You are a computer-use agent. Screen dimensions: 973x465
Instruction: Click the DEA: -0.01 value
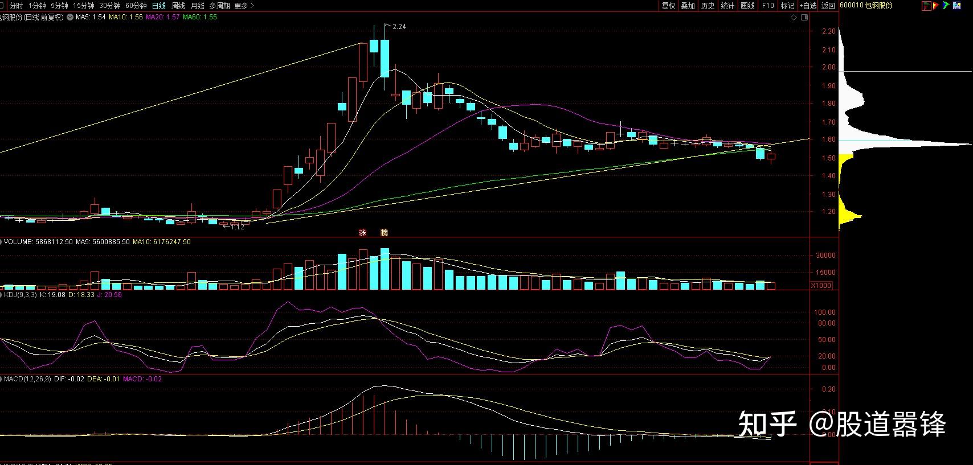coord(104,378)
